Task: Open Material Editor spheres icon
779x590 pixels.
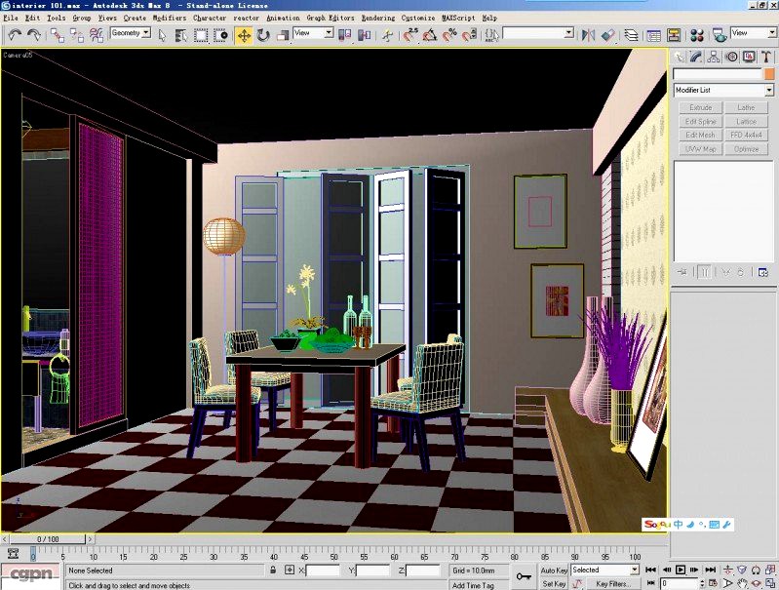Action: pos(697,35)
